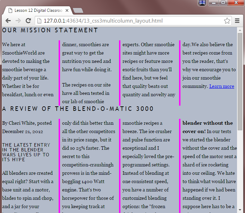Click the browser Forward arrow
This screenshot has width=245, height=213.
[18, 21]
